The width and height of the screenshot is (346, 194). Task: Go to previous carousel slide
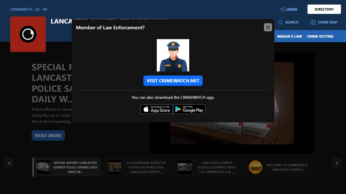coord(9,163)
